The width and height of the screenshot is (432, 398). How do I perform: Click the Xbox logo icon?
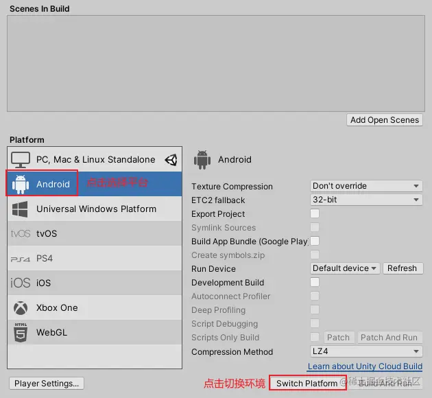(21, 308)
